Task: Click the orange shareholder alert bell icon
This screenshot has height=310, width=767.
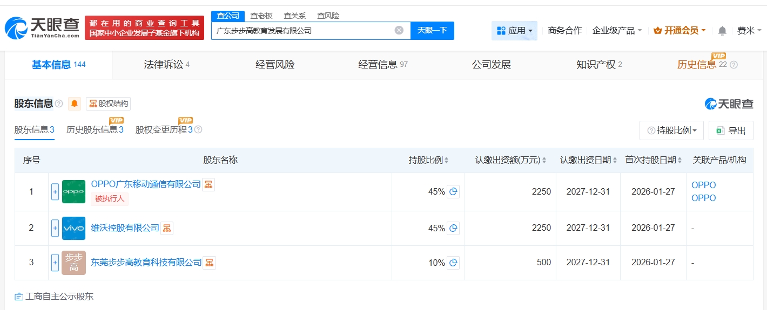Action: 75,104
